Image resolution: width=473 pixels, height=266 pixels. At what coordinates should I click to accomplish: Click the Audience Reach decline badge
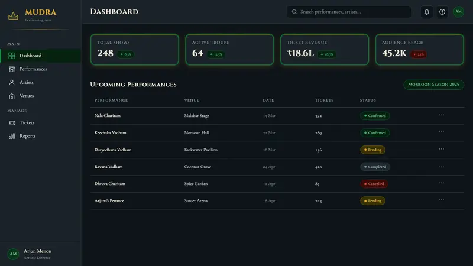point(419,54)
